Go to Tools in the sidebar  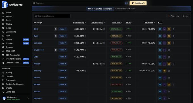[x=8, y=20]
